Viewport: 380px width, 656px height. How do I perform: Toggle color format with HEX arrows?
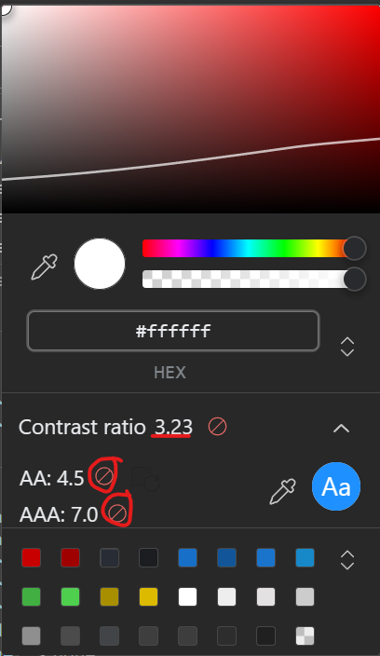click(347, 347)
